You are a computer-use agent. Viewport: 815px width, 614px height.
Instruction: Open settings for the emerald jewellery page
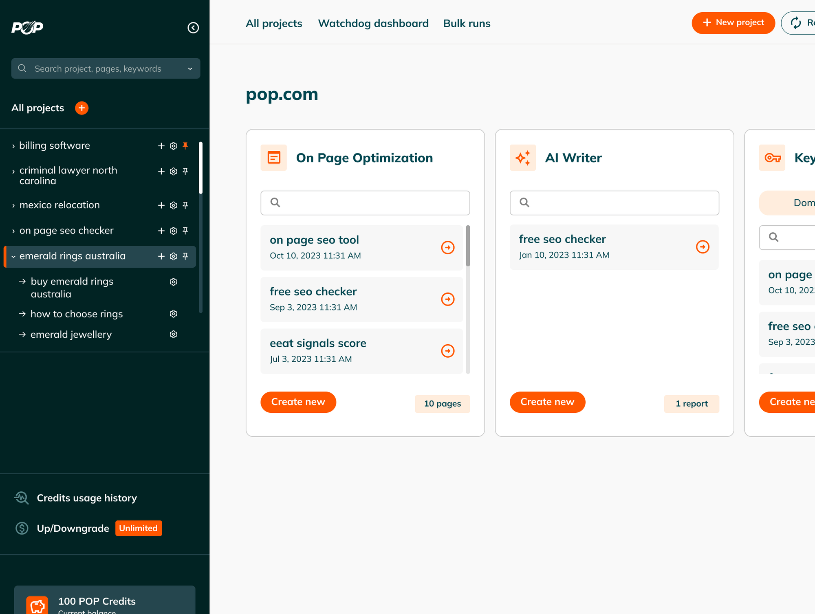click(x=173, y=334)
